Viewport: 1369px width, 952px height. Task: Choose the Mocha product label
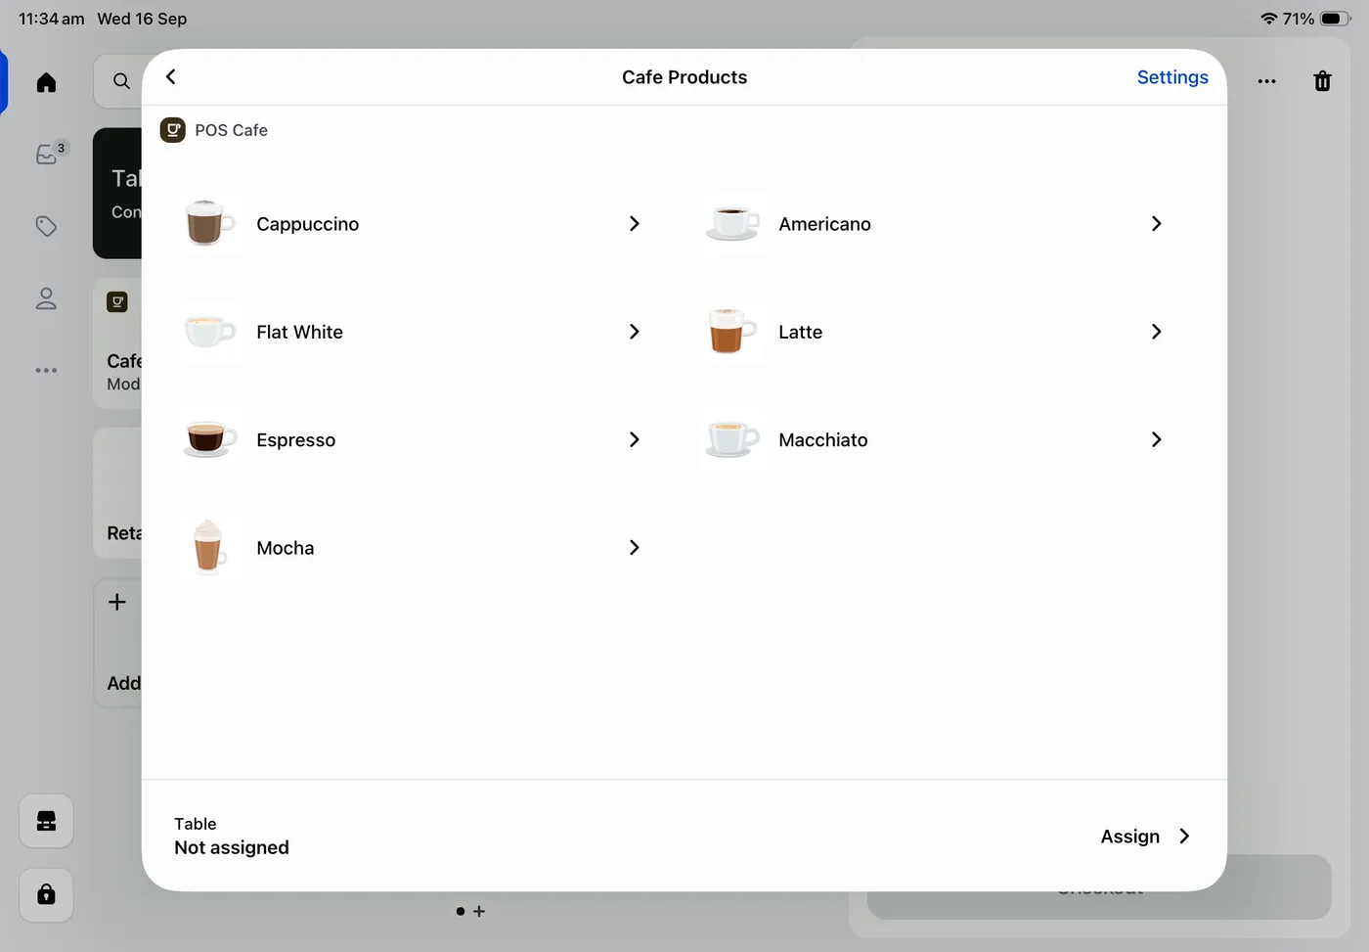click(x=285, y=548)
